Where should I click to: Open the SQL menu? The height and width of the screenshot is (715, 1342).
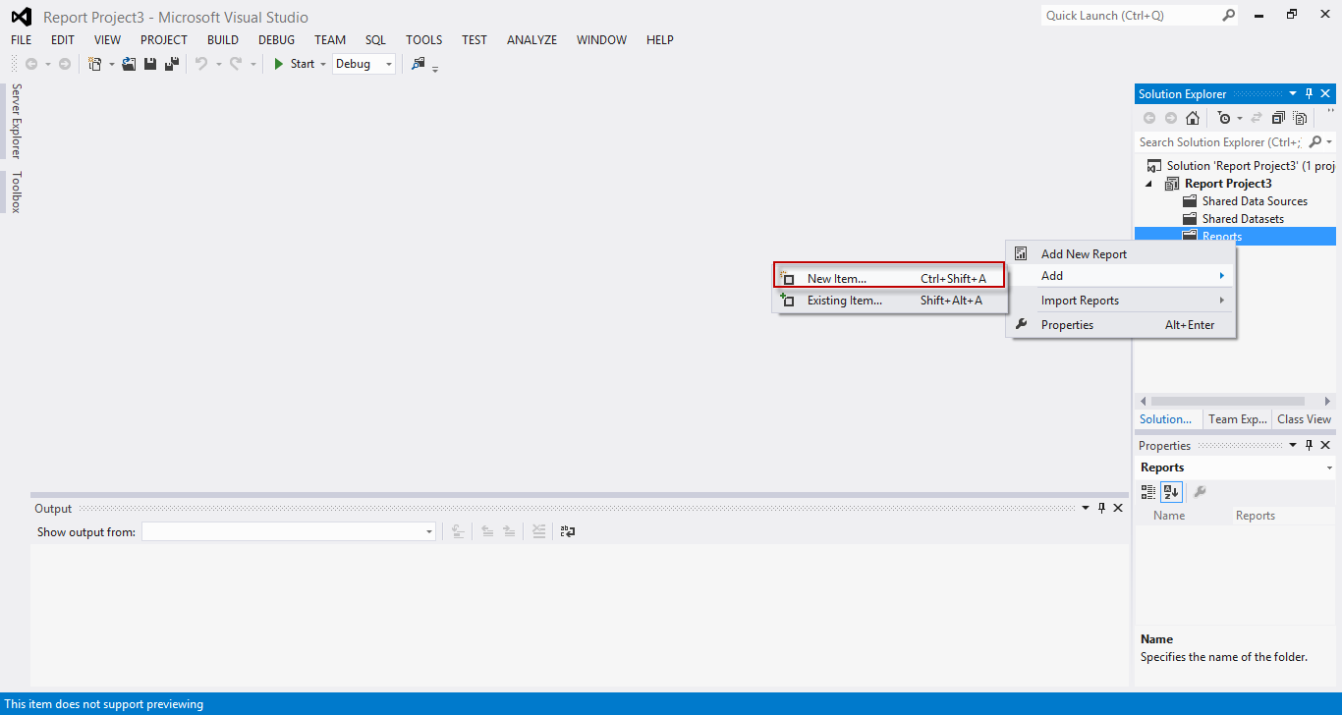click(375, 39)
